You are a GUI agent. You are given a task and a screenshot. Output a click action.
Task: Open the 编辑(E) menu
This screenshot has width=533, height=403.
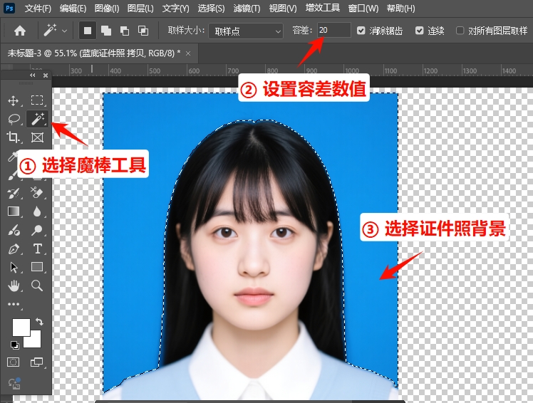coord(73,9)
